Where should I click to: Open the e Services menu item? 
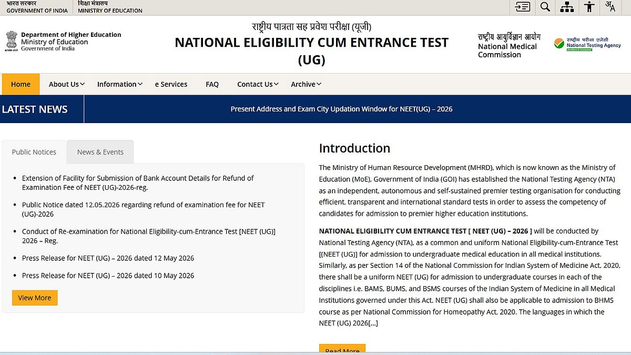[x=171, y=84]
